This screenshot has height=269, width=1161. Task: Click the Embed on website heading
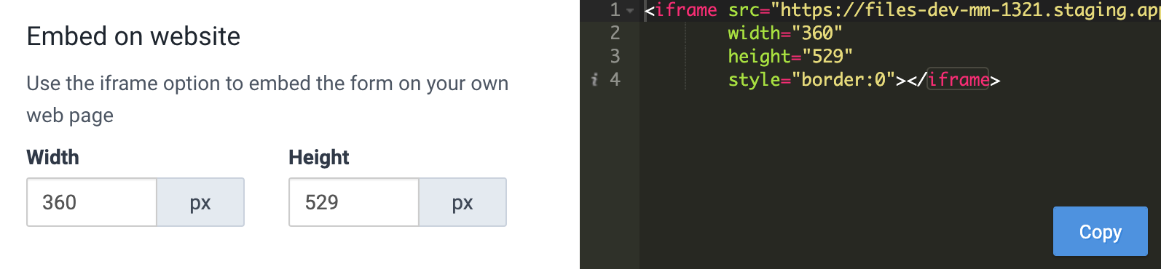(x=133, y=36)
